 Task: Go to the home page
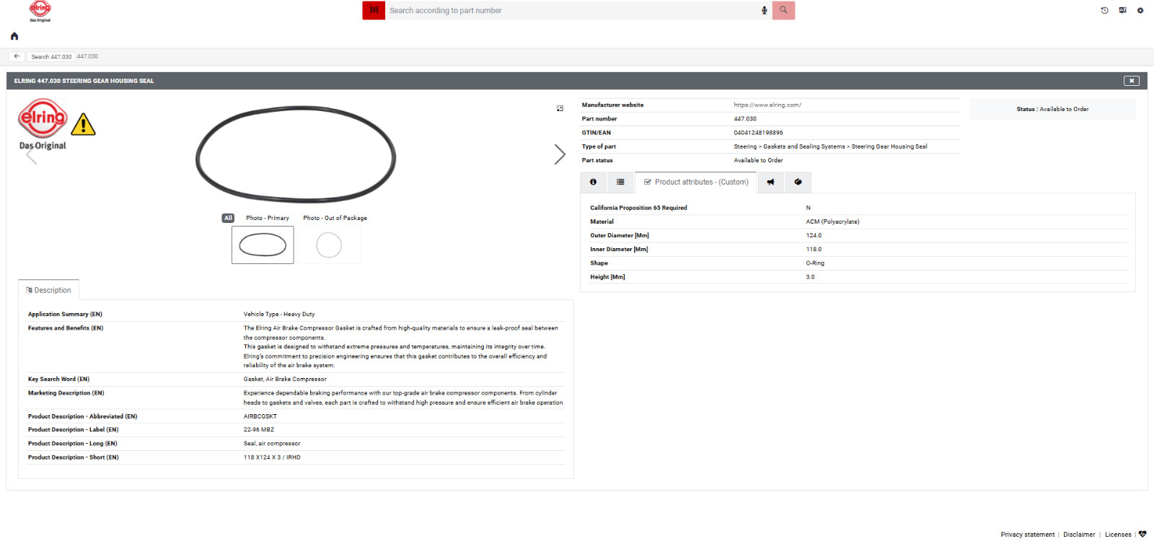(x=14, y=36)
